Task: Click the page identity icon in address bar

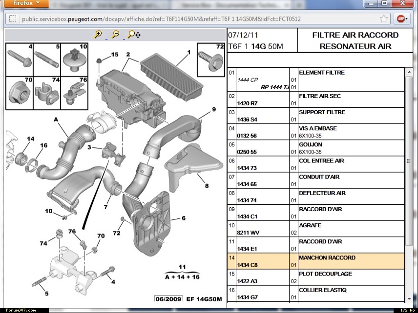Action: pos(13,19)
